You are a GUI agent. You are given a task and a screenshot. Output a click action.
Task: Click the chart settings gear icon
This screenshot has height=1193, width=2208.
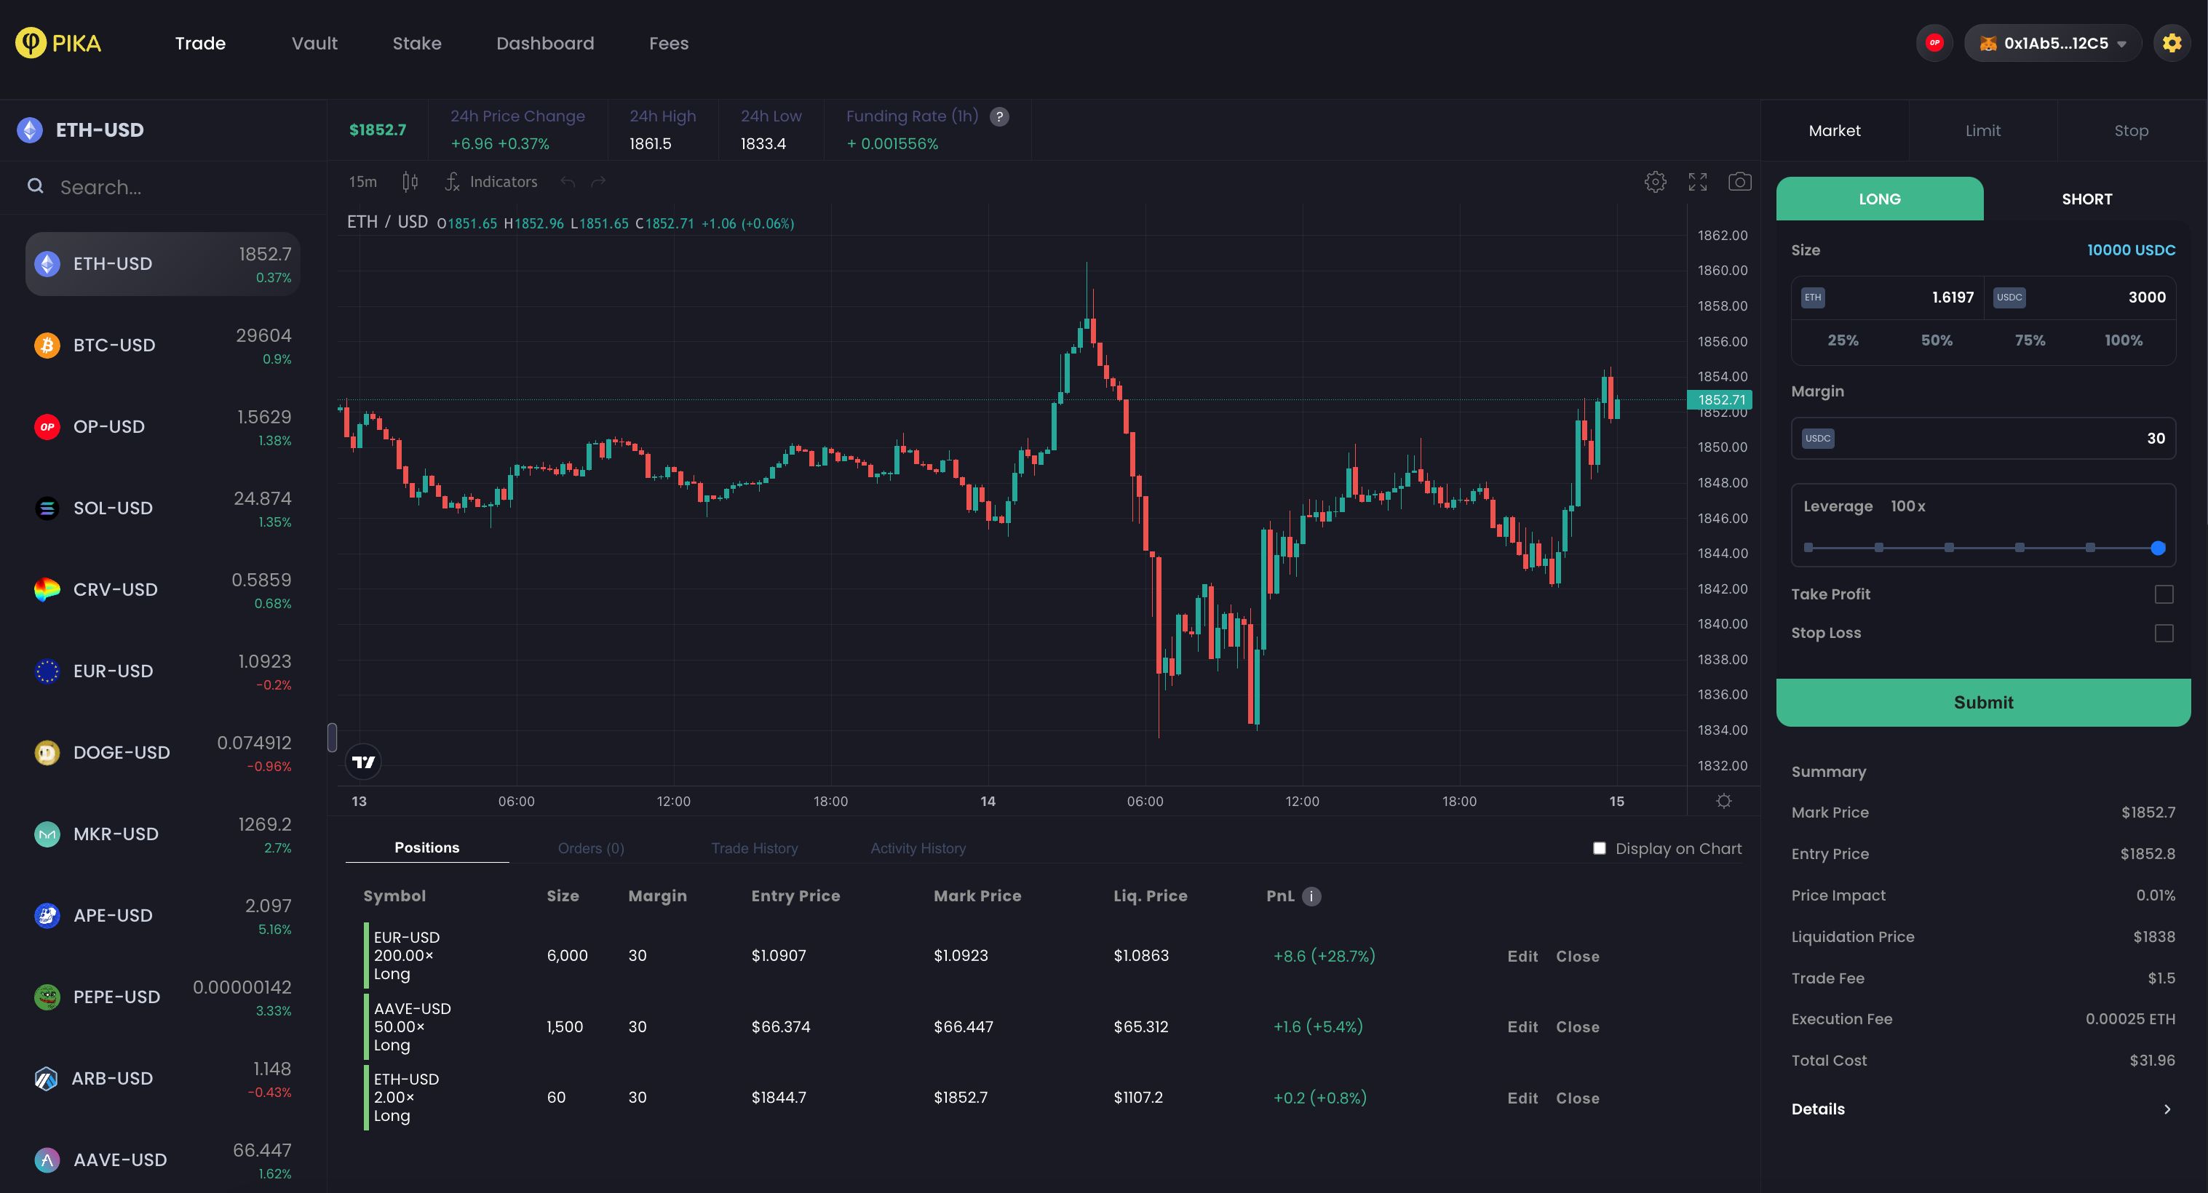click(x=1655, y=182)
